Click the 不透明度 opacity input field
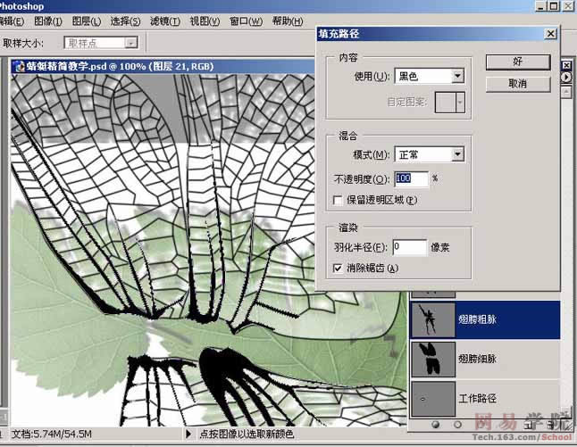 pos(412,179)
